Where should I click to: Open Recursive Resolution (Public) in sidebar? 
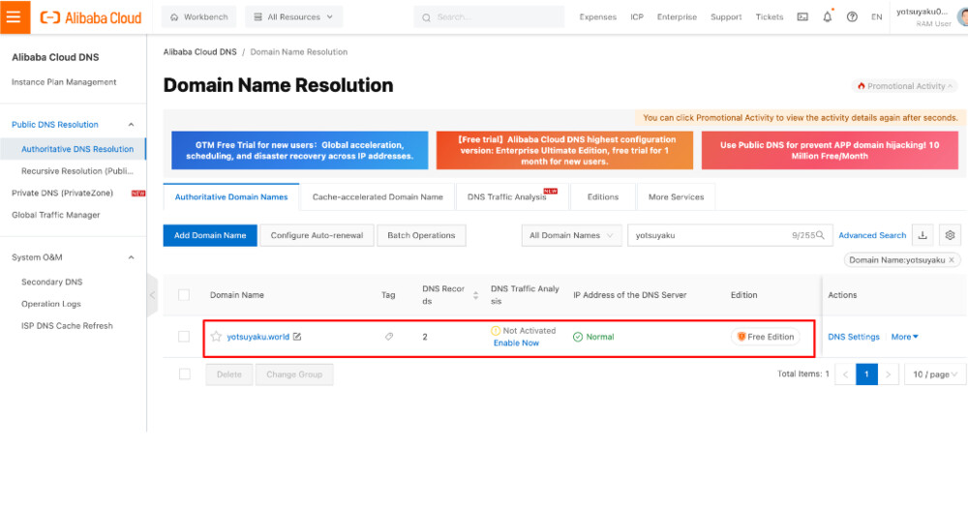click(77, 171)
